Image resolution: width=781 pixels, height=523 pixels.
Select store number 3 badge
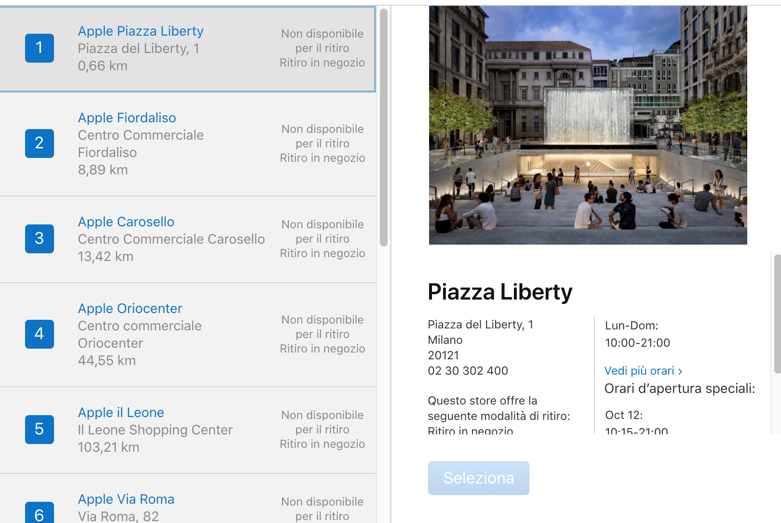click(40, 239)
